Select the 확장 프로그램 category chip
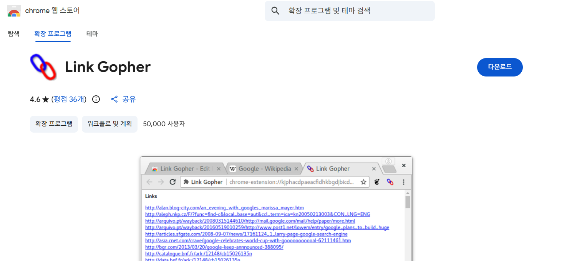This screenshot has height=261, width=572. (x=54, y=124)
